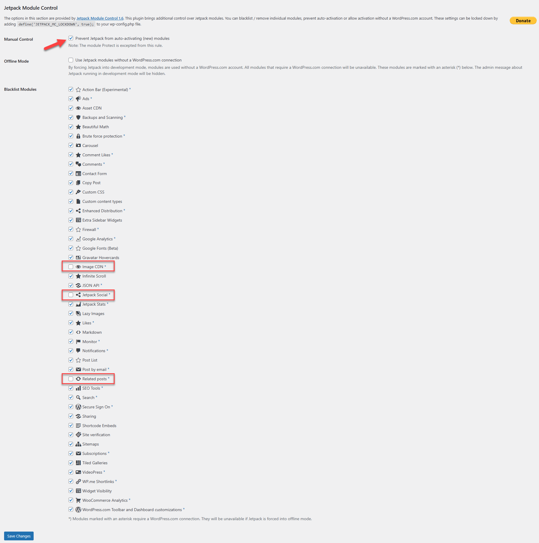Click the bar chart icon next to SEO Tools
Viewport: 539px width, 543px height.
[x=78, y=388]
